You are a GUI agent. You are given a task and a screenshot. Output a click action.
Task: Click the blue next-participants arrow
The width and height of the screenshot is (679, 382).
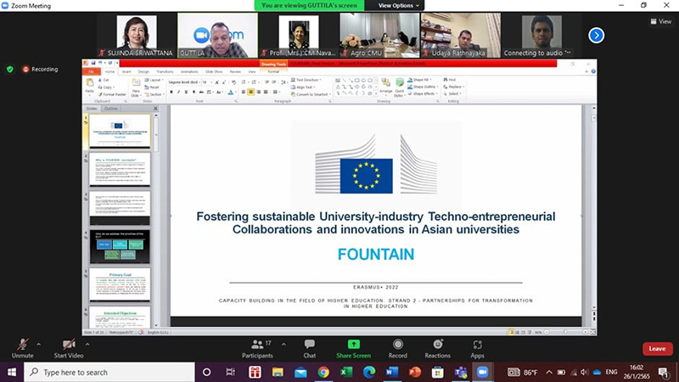point(597,35)
